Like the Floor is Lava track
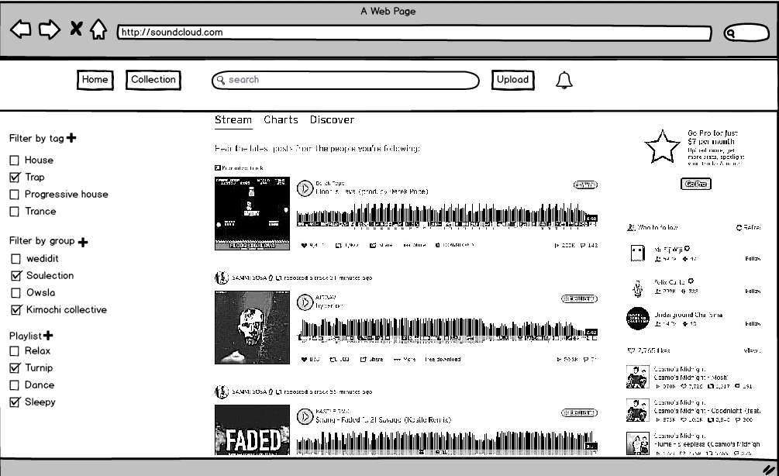Viewport: 779px width, 476px height. [312, 246]
